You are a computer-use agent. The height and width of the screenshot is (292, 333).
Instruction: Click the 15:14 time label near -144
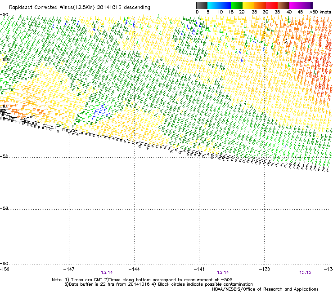pos(107,273)
